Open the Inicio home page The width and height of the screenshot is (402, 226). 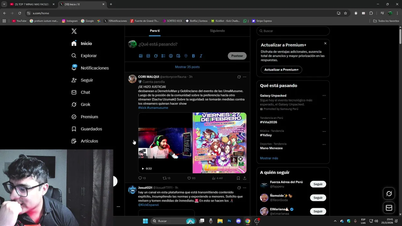point(82,43)
